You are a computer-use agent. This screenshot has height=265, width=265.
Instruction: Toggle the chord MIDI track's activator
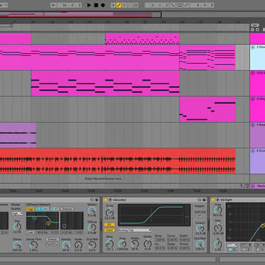coord(252,47)
